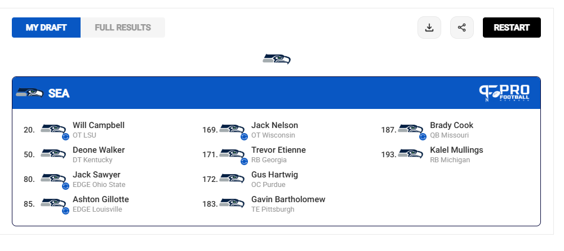Click the Pro Football Network logo
The height and width of the screenshot is (251, 564).
click(504, 93)
